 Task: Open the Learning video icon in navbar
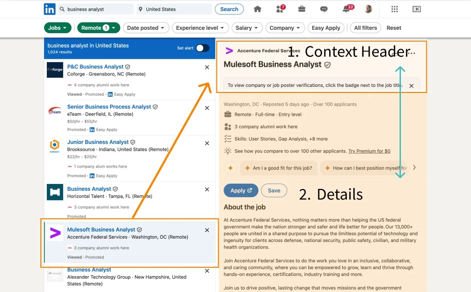click(417, 9)
